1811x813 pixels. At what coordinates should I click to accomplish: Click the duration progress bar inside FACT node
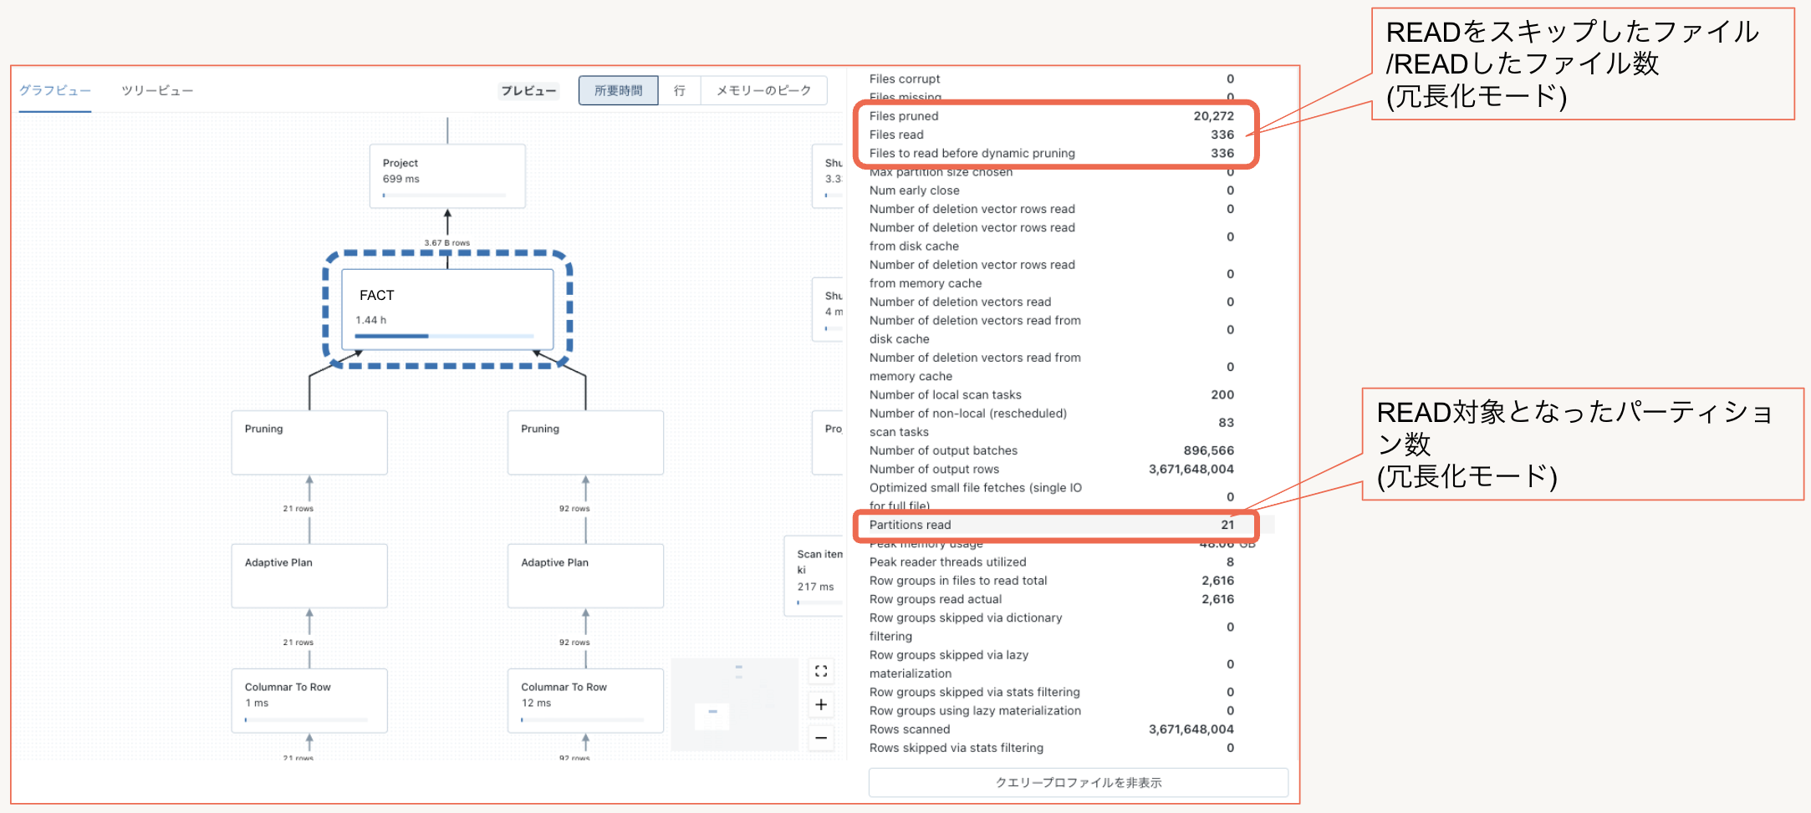(x=443, y=335)
